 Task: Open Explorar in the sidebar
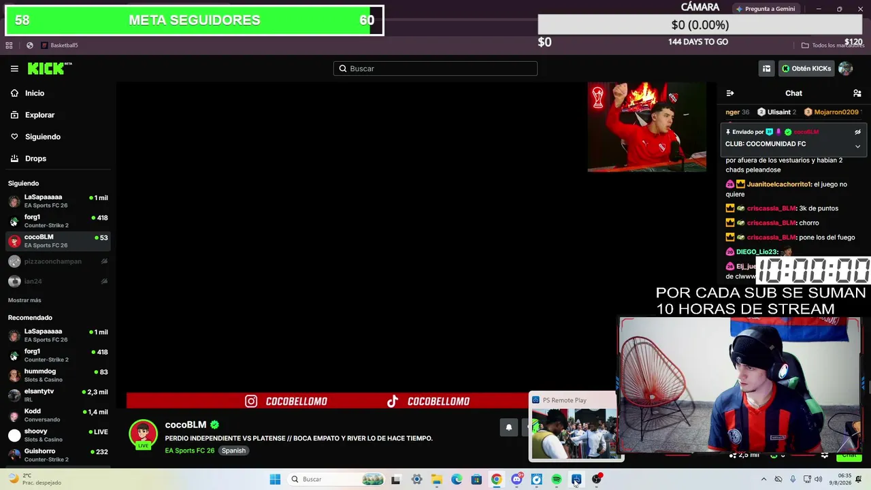(x=39, y=115)
